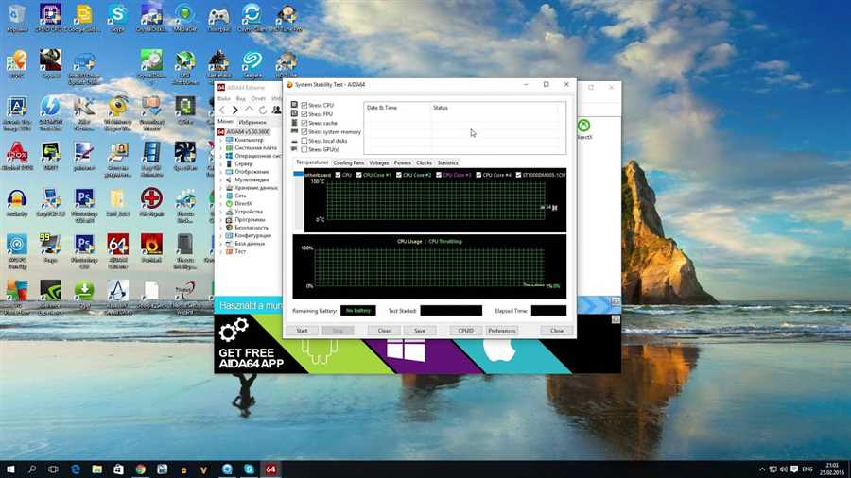851x478 pixels.
Task: Toggle CPU Core #4 graph checkbox
Action: [x=478, y=175]
